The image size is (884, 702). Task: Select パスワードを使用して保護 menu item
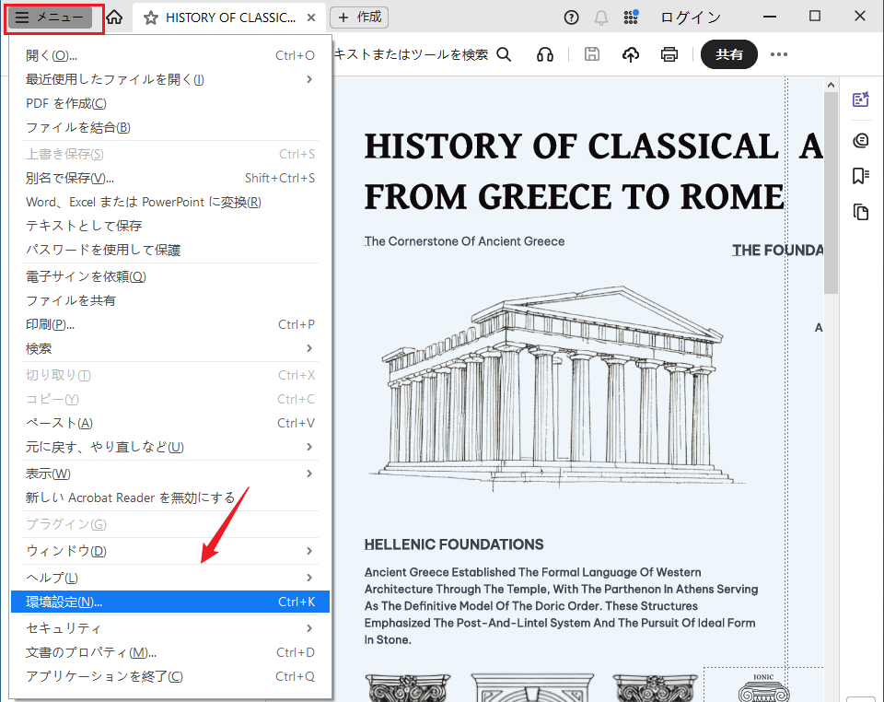coord(169,250)
